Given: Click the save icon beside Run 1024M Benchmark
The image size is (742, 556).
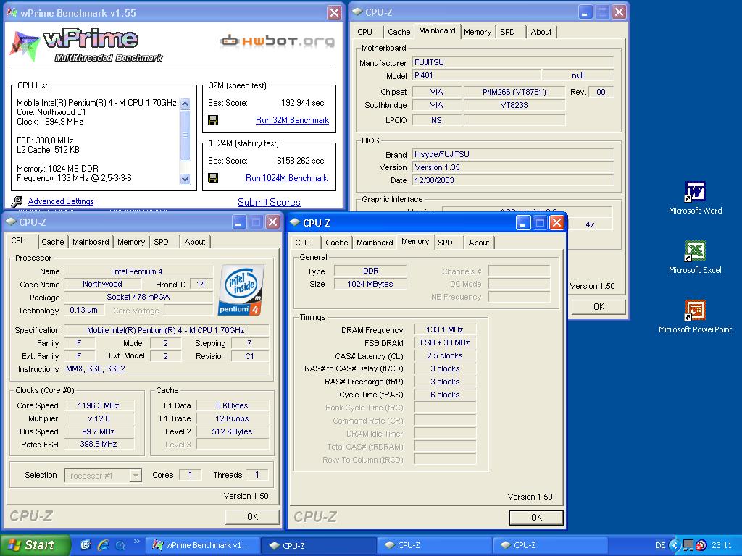Looking at the screenshot, I should pyautogui.click(x=214, y=178).
